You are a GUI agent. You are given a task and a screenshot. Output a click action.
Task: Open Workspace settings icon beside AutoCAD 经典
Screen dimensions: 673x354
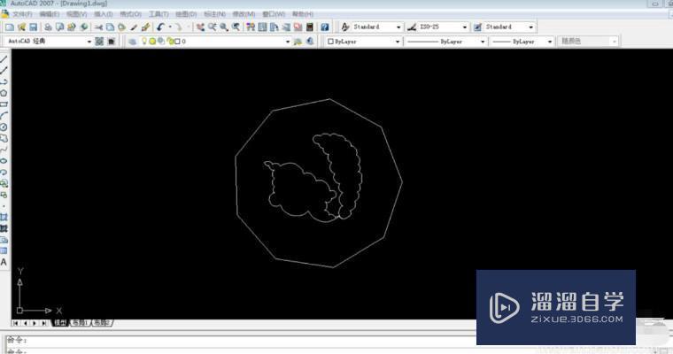pyautogui.click(x=99, y=42)
